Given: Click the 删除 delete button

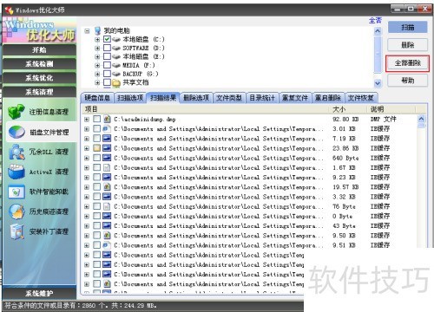Looking at the screenshot, I should pos(408,45).
